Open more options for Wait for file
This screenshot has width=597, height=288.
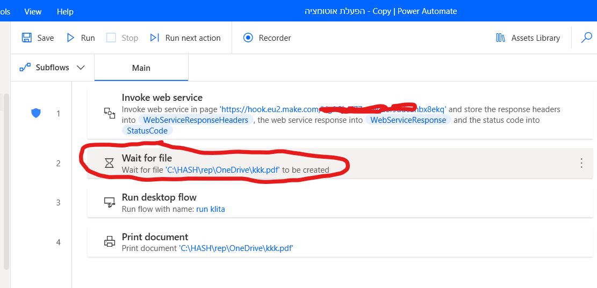click(x=581, y=163)
